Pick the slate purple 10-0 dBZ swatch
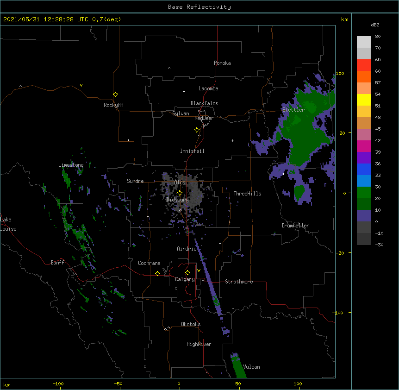 pyautogui.click(x=364, y=216)
